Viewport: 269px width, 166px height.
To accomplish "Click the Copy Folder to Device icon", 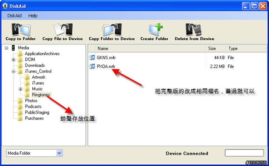I will coord(112,30).
